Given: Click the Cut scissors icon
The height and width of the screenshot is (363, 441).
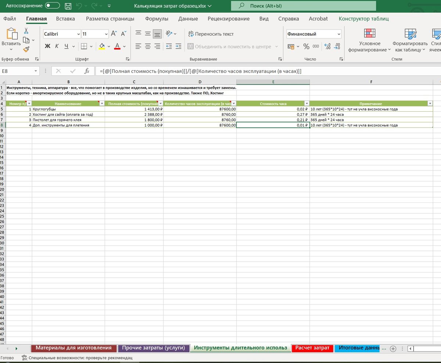Looking at the screenshot, I should tap(26, 31).
